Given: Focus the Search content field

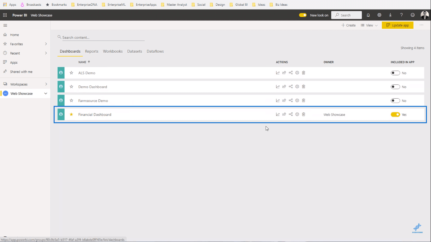Looking at the screenshot, I should (x=101, y=37).
